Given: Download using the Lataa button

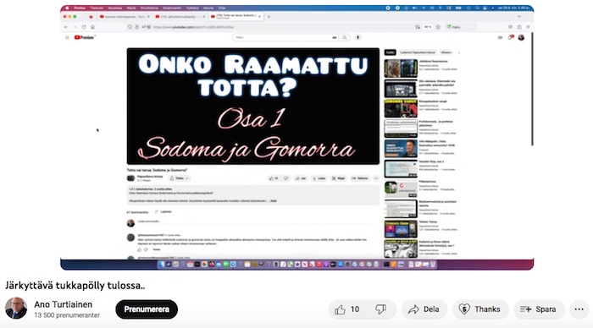Looking at the screenshot, I should coord(319,178).
